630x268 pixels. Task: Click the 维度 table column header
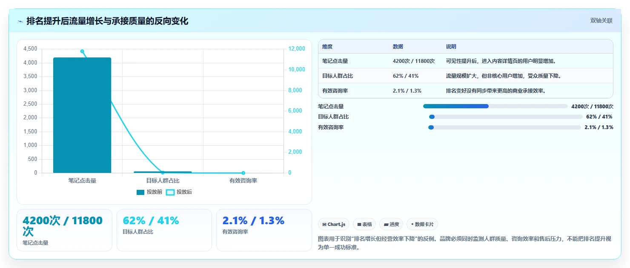[327, 47]
